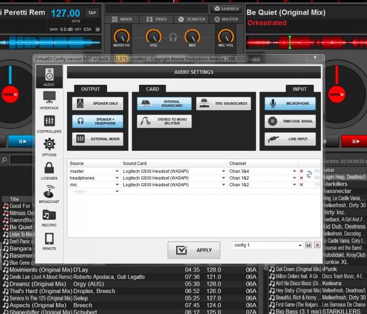Remove the master source row

click(x=301, y=171)
